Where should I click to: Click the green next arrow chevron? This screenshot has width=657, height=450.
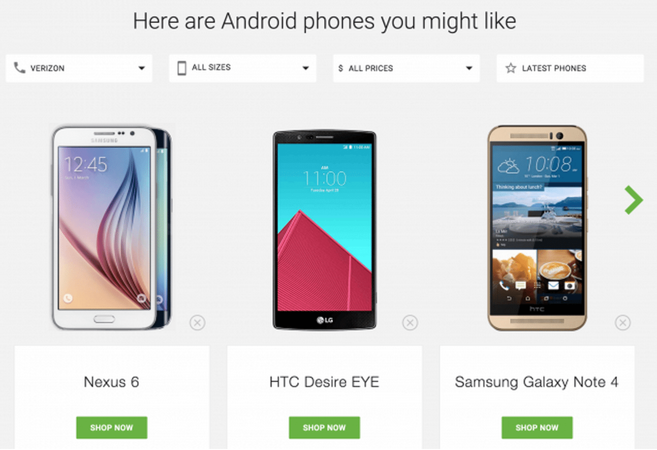pos(634,200)
